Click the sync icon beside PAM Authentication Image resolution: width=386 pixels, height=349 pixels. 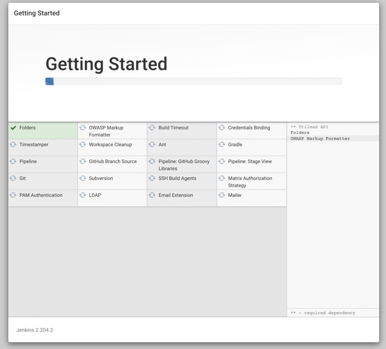(x=13, y=195)
